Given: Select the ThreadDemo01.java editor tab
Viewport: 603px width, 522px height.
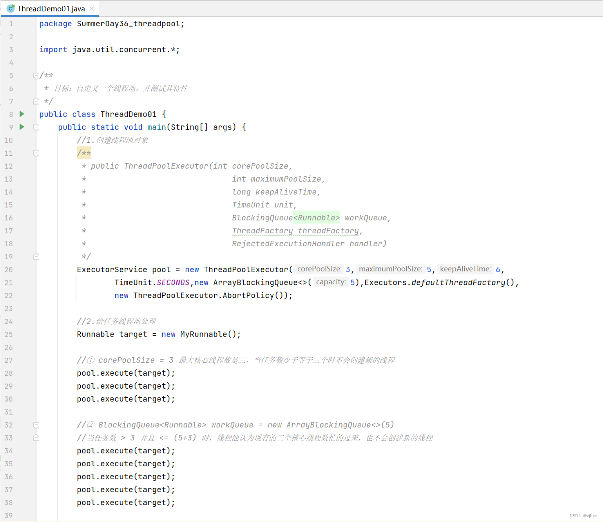Looking at the screenshot, I should click(x=51, y=9).
